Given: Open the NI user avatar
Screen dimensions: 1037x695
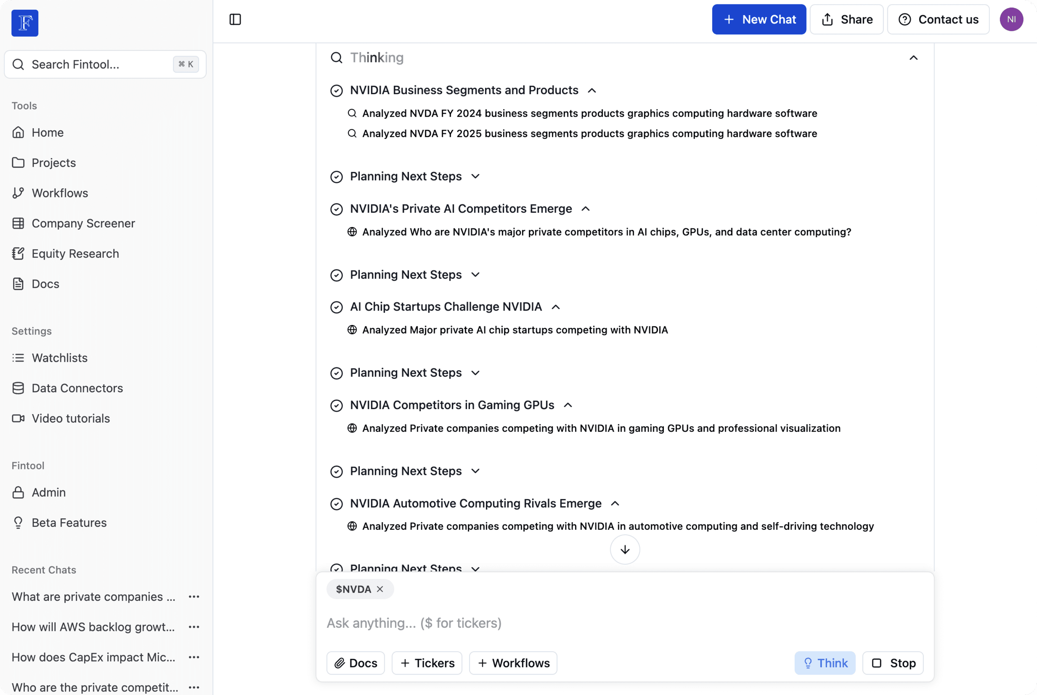Looking at the screenshot, I should 1011,20.
